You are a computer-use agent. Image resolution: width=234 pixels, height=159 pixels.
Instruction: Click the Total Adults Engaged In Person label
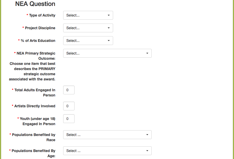coord(35,93)
